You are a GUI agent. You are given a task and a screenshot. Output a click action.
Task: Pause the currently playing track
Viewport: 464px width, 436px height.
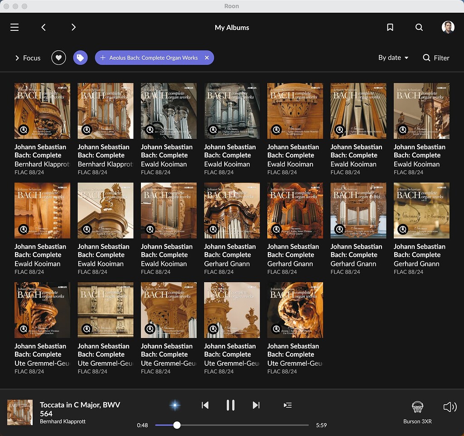(231, 405)
